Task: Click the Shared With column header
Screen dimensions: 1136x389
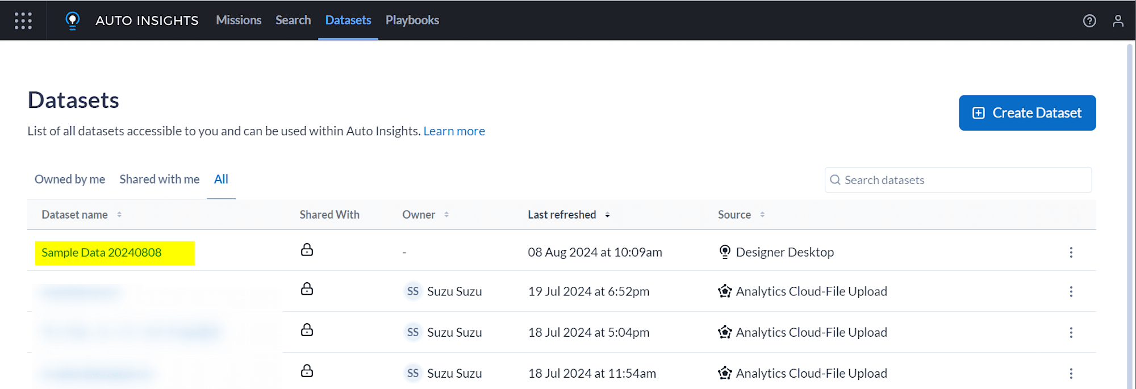Action: point(329,215)
